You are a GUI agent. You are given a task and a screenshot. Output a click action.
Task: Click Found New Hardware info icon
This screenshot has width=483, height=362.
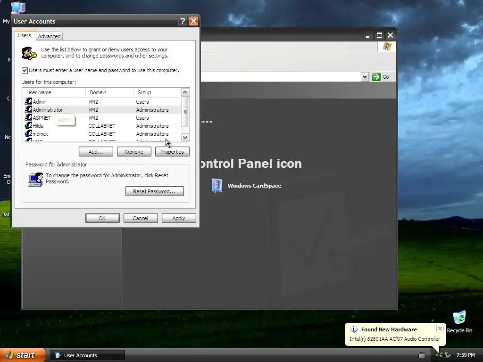[x=354, y=329]
